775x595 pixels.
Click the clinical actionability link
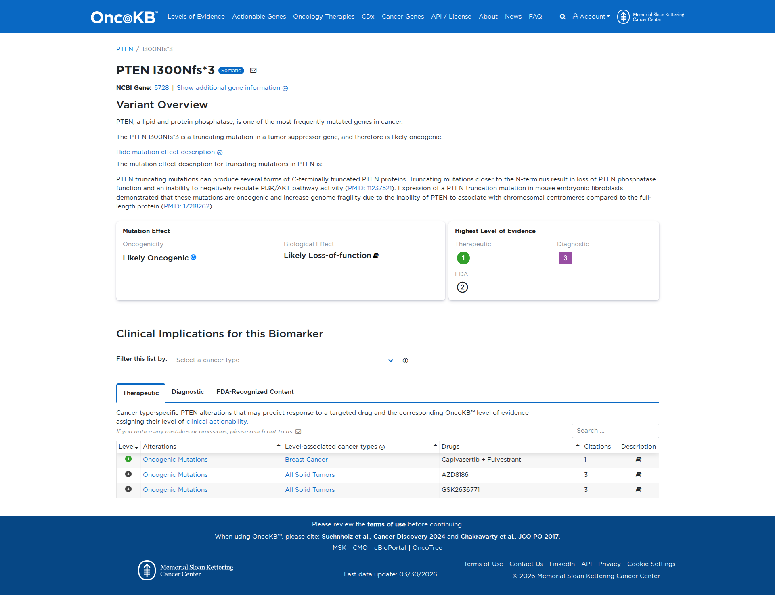click(216, 422)
